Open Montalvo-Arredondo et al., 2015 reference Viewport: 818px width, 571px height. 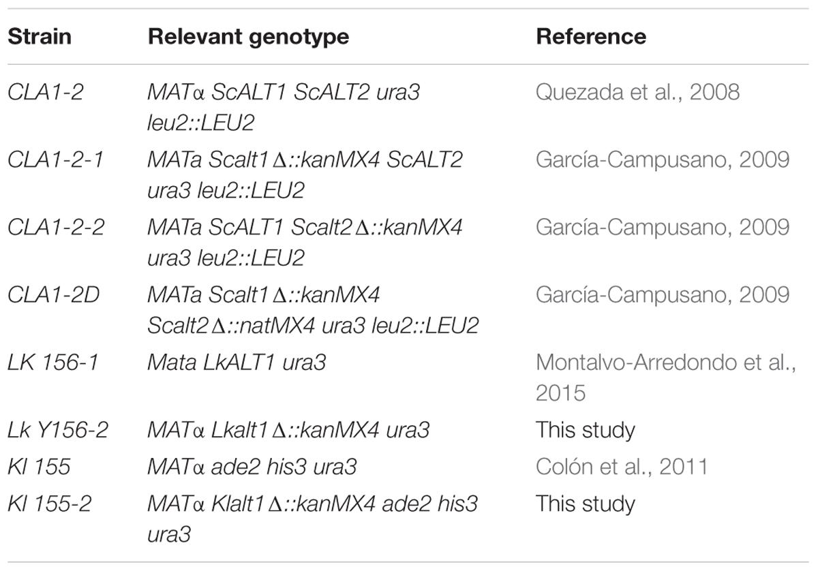pyautogui.click(x=666, y=378)
